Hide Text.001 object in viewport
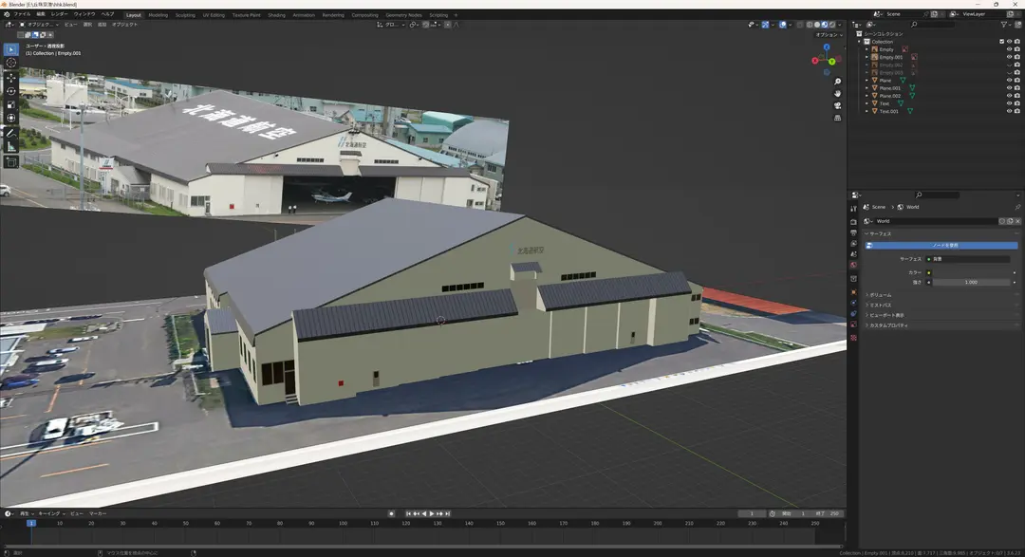The width and height of the screenshot is (1025, 557). pos(1009,111)
